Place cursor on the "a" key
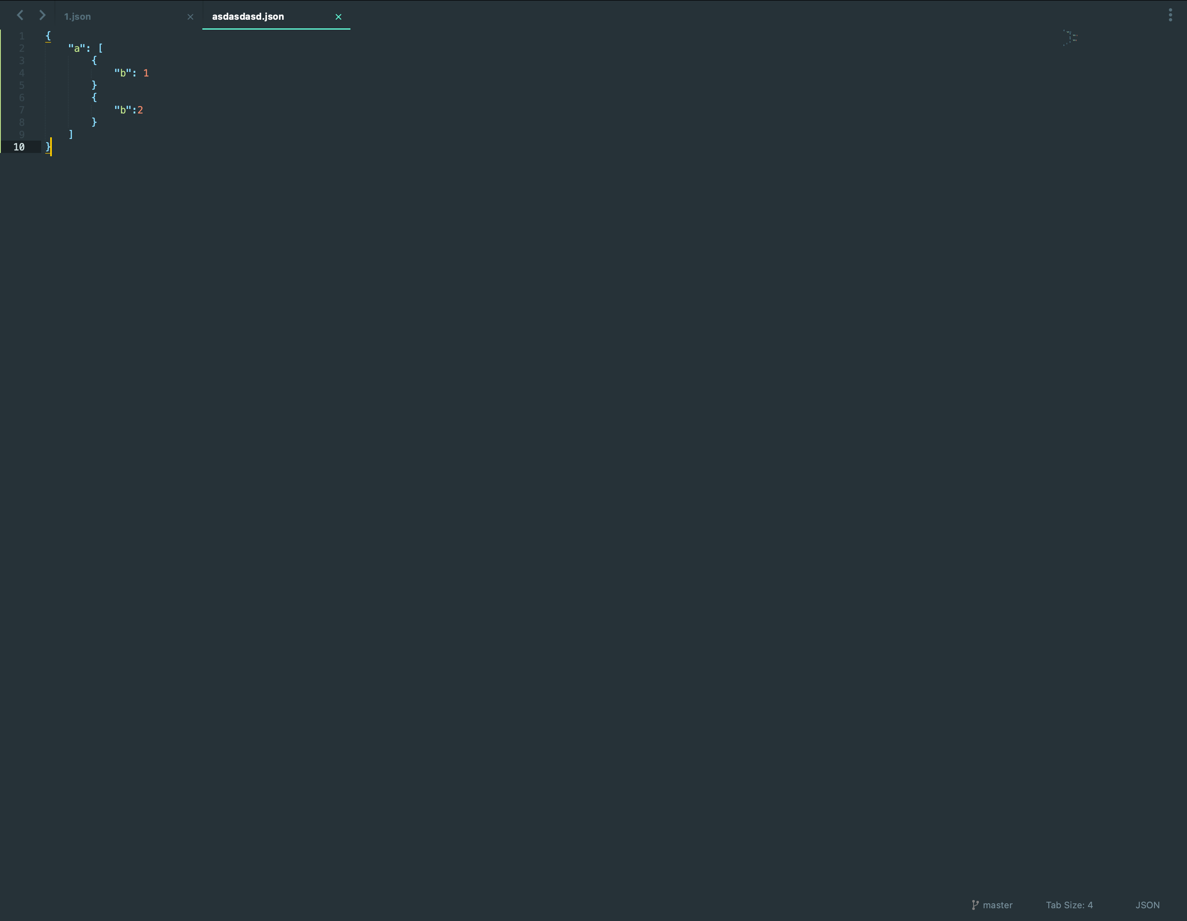The height and width of the screenshot is (921, 1187). (x=77, y=49)
